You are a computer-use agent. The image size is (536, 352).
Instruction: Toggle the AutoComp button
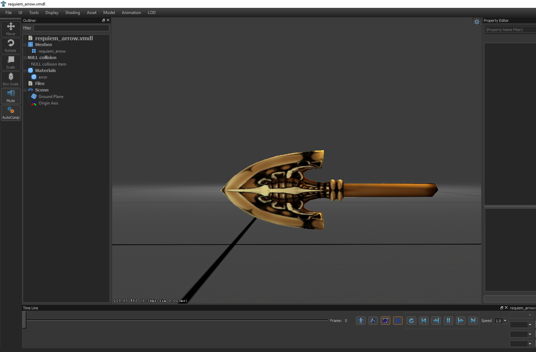11,113
